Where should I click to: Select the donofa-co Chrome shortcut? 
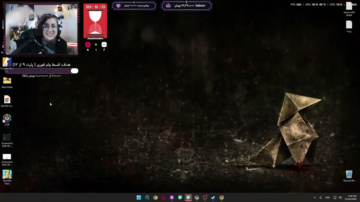coord(7,102)
